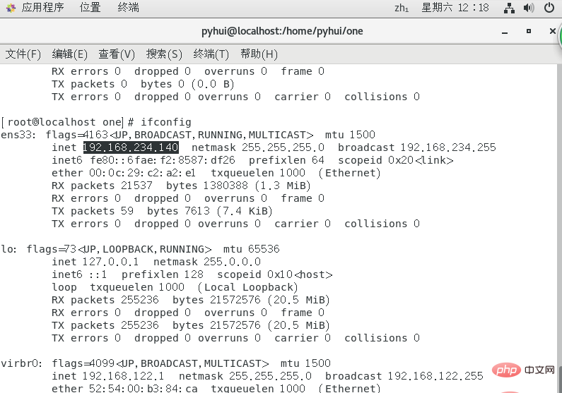
Task: Click the text bytes 1380388
Action: tap(207, 186)
